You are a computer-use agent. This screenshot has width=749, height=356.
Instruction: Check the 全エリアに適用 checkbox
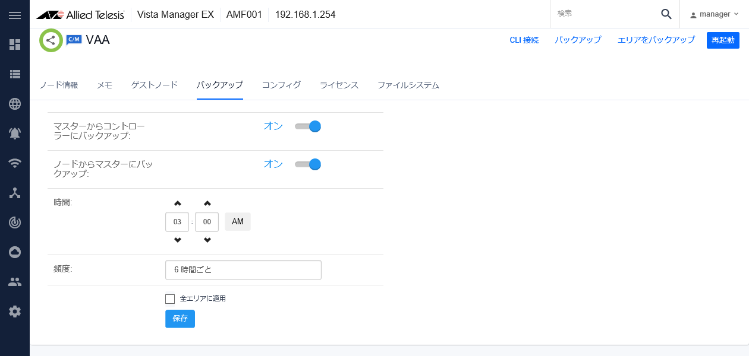[170, 299]
